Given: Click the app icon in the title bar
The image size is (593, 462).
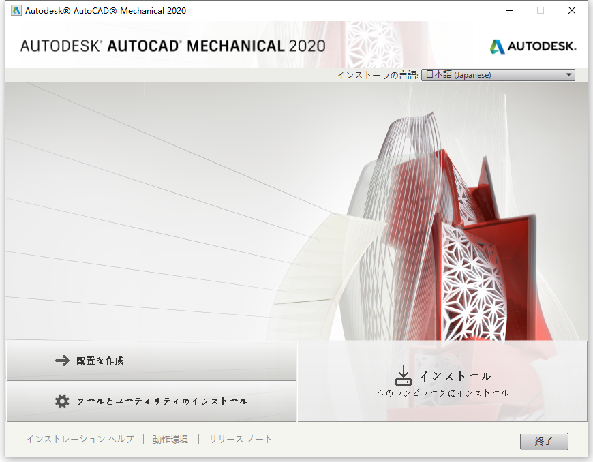Looking at the screenshot, I should tap(16, 11).
